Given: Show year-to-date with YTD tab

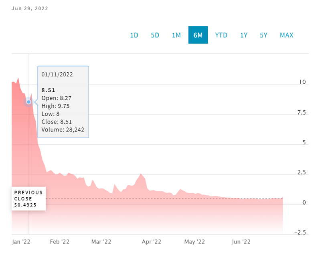Looking at the screenshot, I should click(x=221, y=35).
